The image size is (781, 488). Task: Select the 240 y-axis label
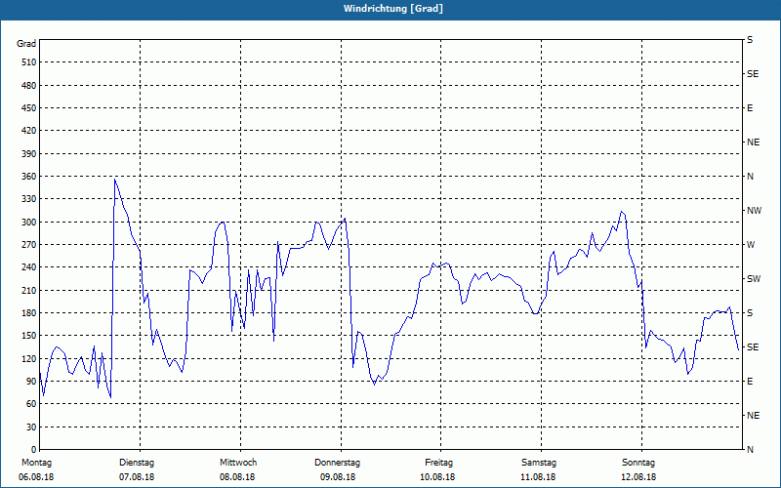(29, 266)
